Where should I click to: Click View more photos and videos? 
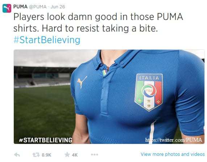pos(173,154)
